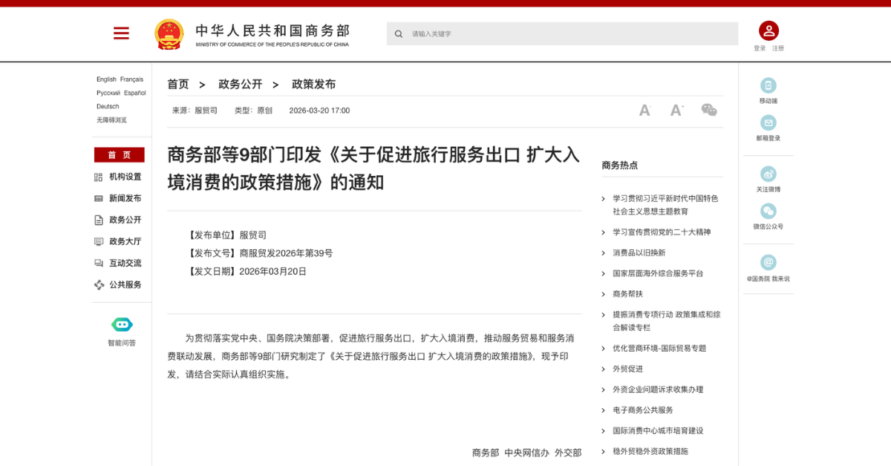Open the smart Q&A (智能问答) robot icon

[122, 325]
